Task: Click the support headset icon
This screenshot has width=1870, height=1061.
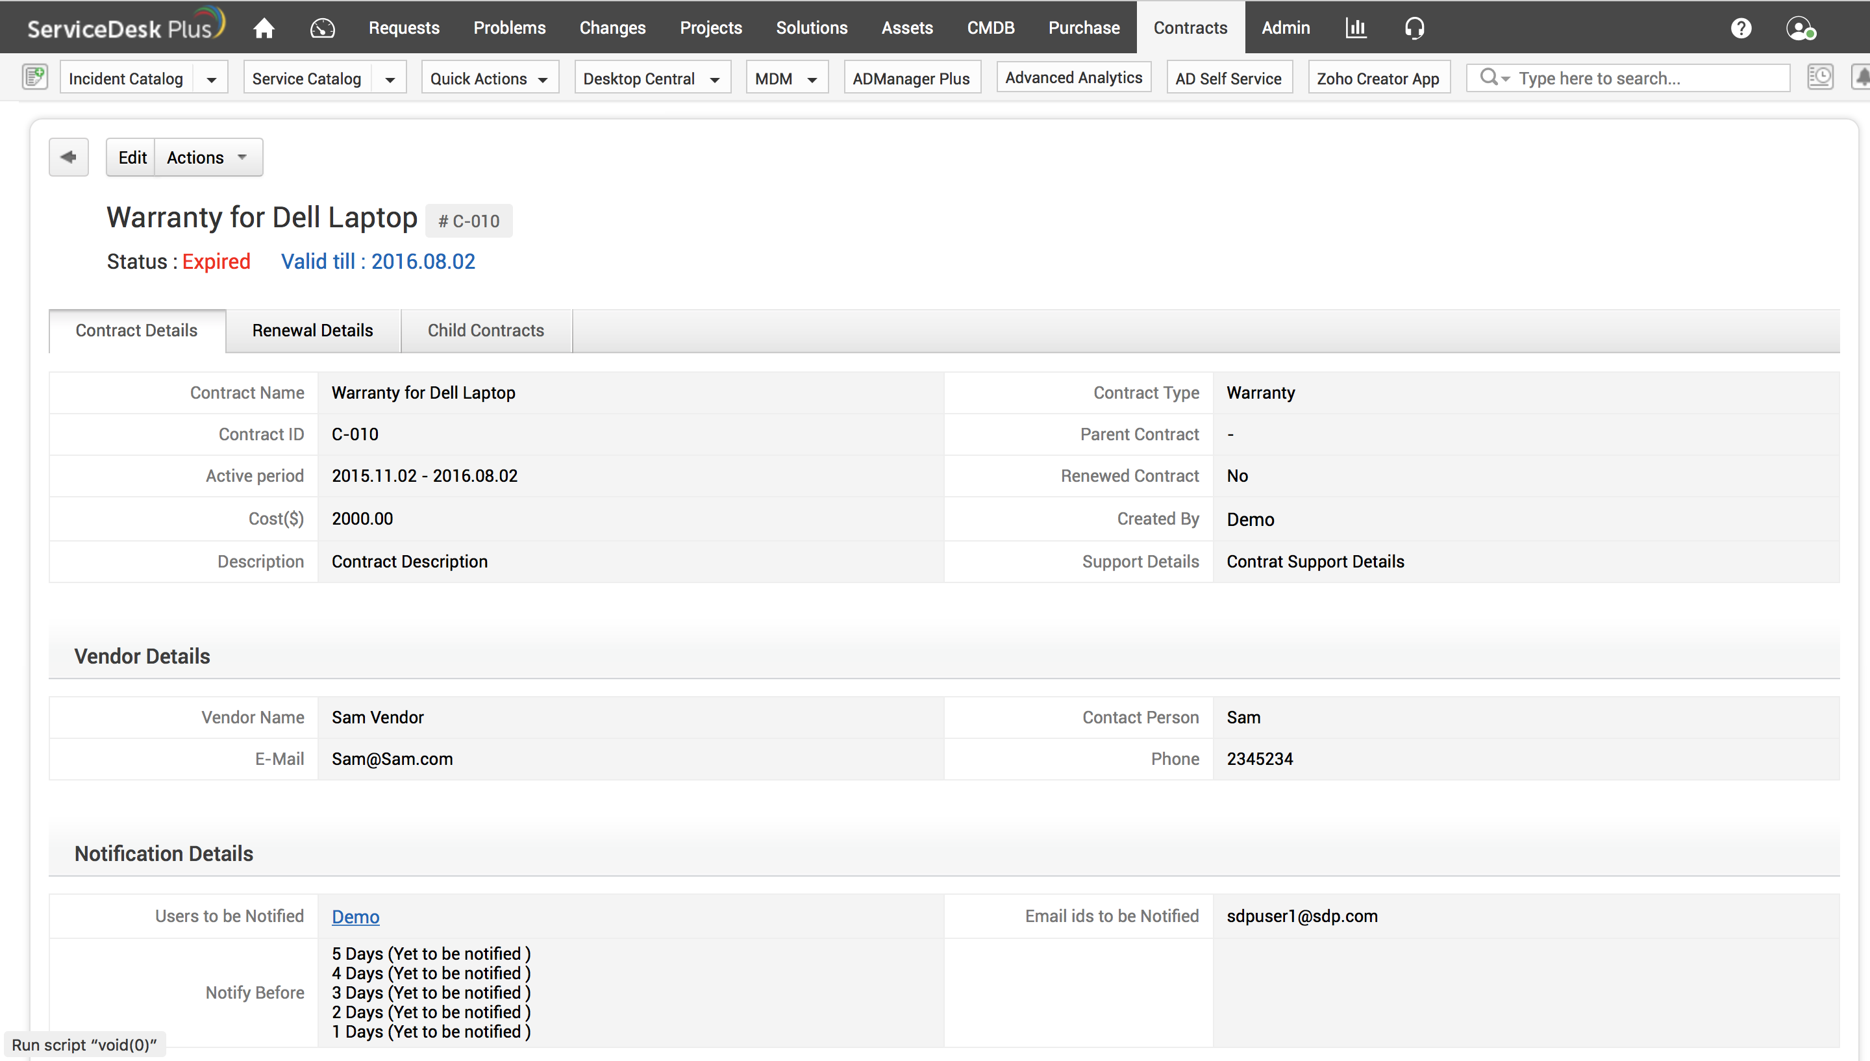Action: tap(1414, 28)
